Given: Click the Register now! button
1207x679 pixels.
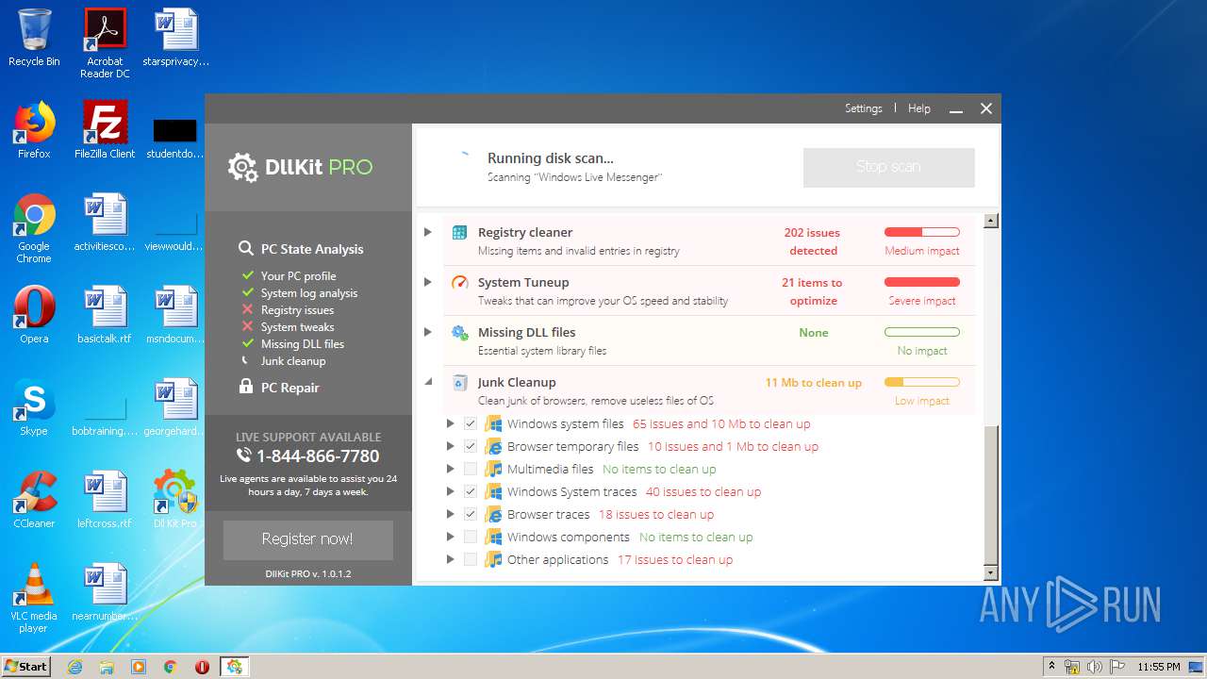Looking at the screenshot, I should click(307, 539).
